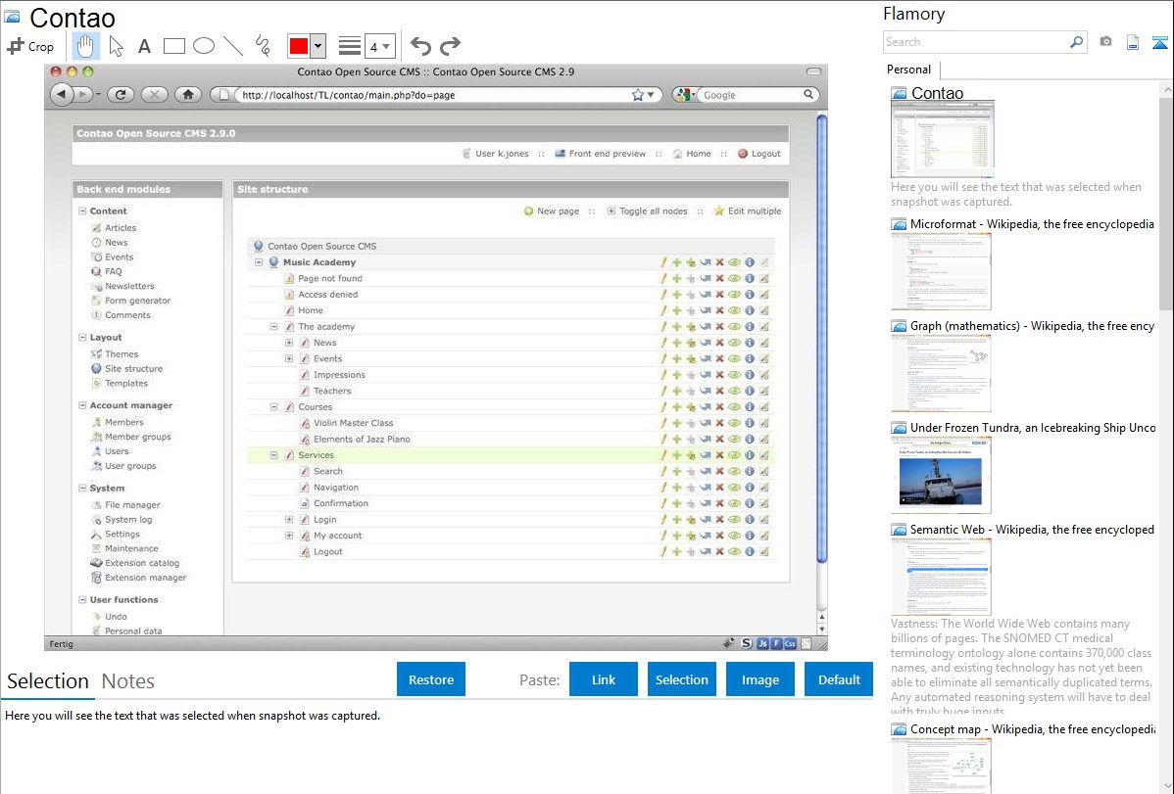Click the Paste Image button
Viewport: 1174px width, 794px height.
(760, 679)
